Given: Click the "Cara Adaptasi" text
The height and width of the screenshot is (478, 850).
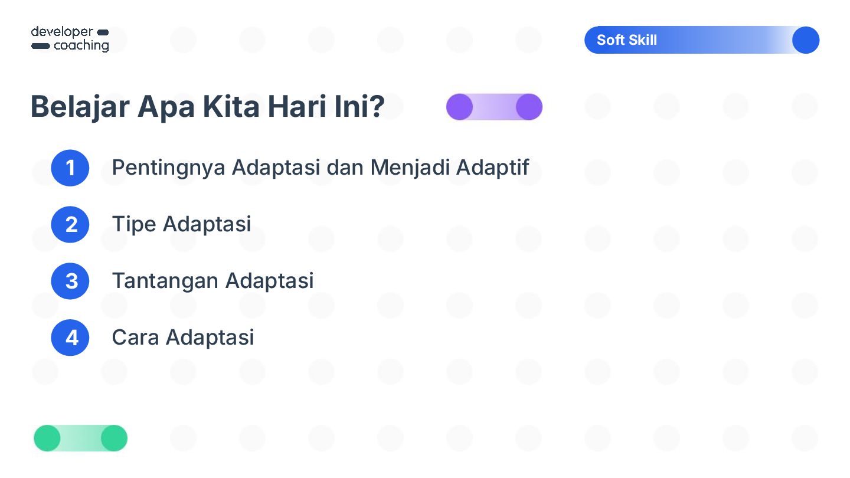Looking at the screenshot, I should pos(183,338).
